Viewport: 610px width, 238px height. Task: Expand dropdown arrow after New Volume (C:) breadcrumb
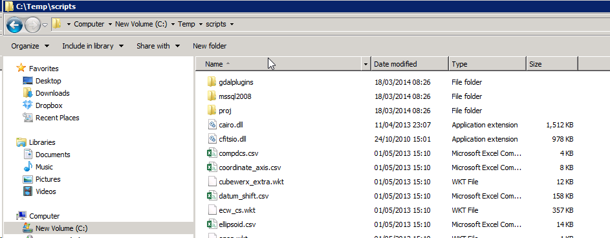(x=173, y=25)
